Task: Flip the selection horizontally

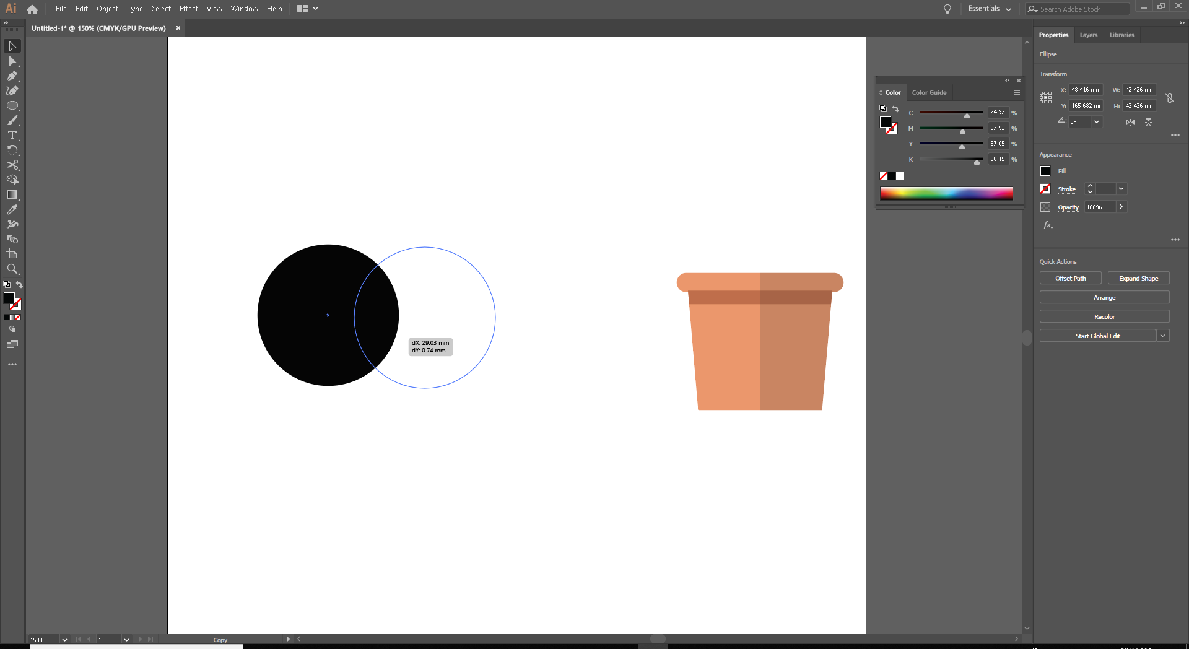Action: pyautogui.click(x=1130, y=123)
